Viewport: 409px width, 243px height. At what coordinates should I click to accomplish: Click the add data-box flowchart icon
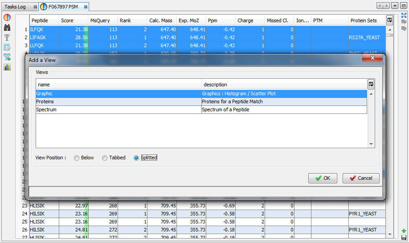tap(7, 57)
